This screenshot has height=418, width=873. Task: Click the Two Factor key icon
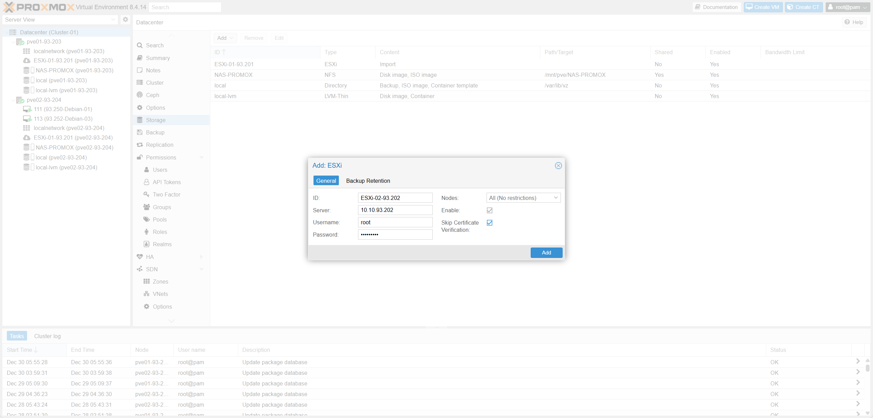point(146,194)
